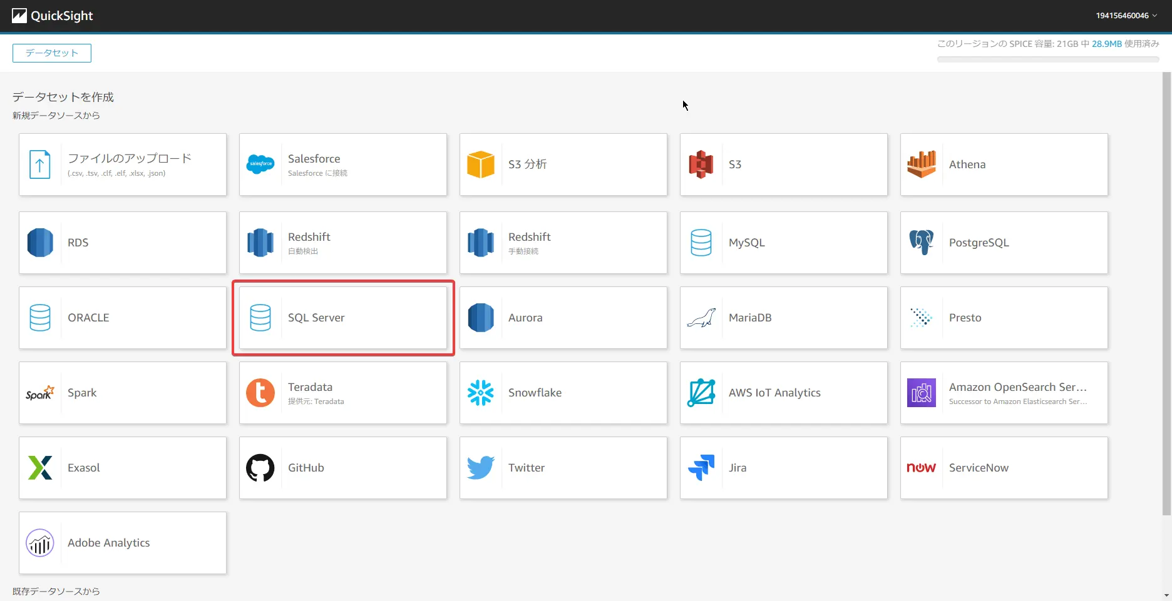The image size is (1172, 601).
Task: Click the Snowflake icon
Action: tap(481, 393)
